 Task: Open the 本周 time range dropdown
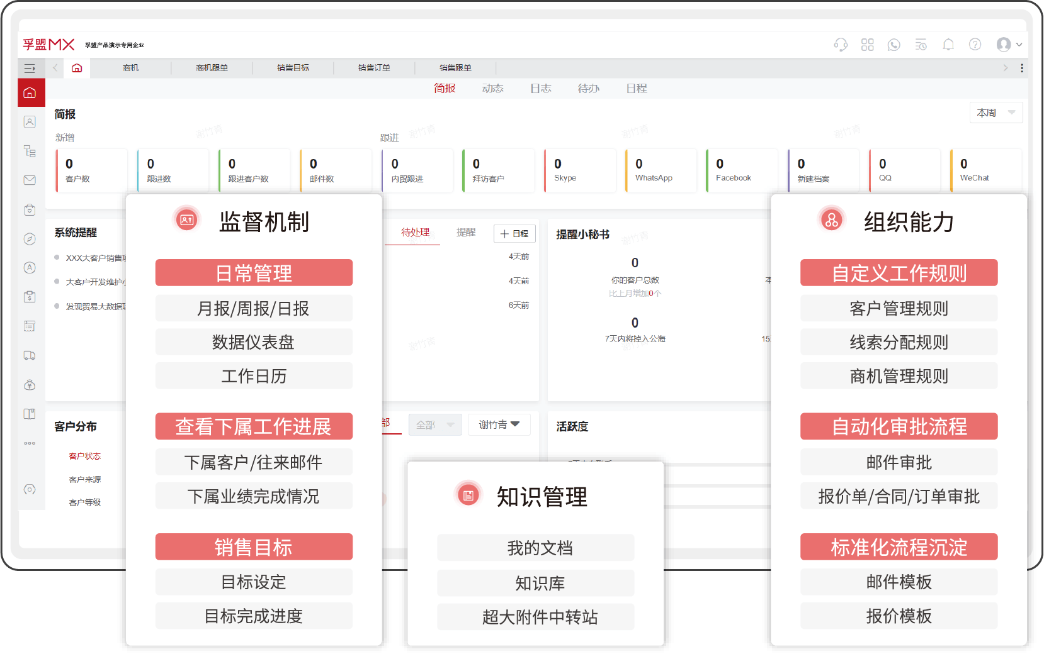pyautogui.click(x=995, y=113)
